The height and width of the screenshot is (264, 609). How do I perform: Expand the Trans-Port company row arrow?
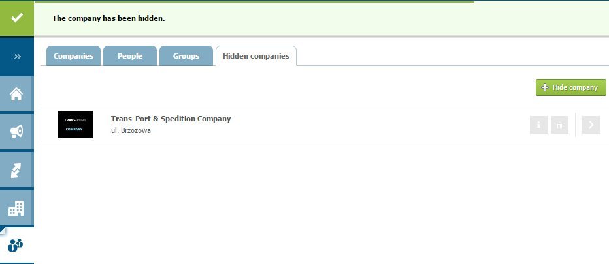(591, 125)
